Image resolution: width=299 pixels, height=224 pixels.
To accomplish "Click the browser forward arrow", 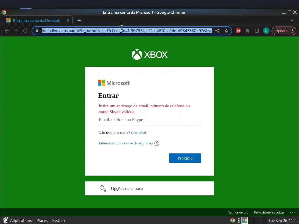I will tap(16, 31).
